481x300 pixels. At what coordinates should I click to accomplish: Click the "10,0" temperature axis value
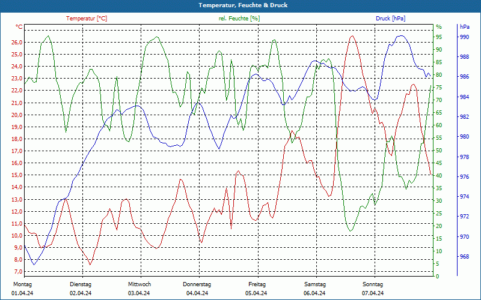click(x=17, y=235)
